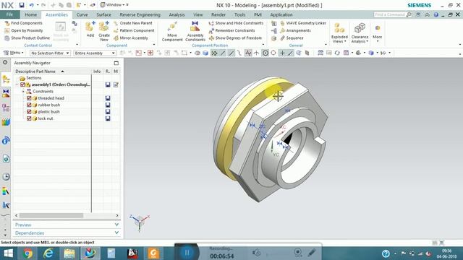Click Pattern Component
463x260 pixels.
[134, 30]
